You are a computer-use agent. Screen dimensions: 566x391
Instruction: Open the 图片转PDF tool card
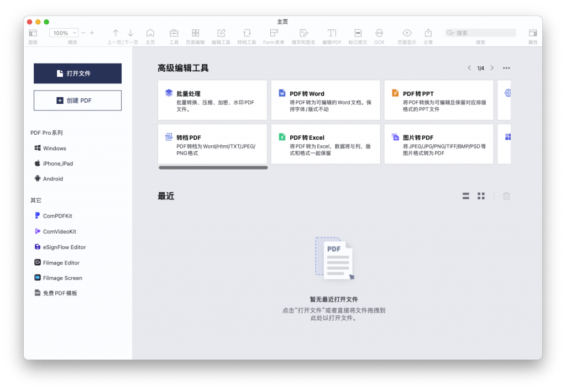pos(438,144)
